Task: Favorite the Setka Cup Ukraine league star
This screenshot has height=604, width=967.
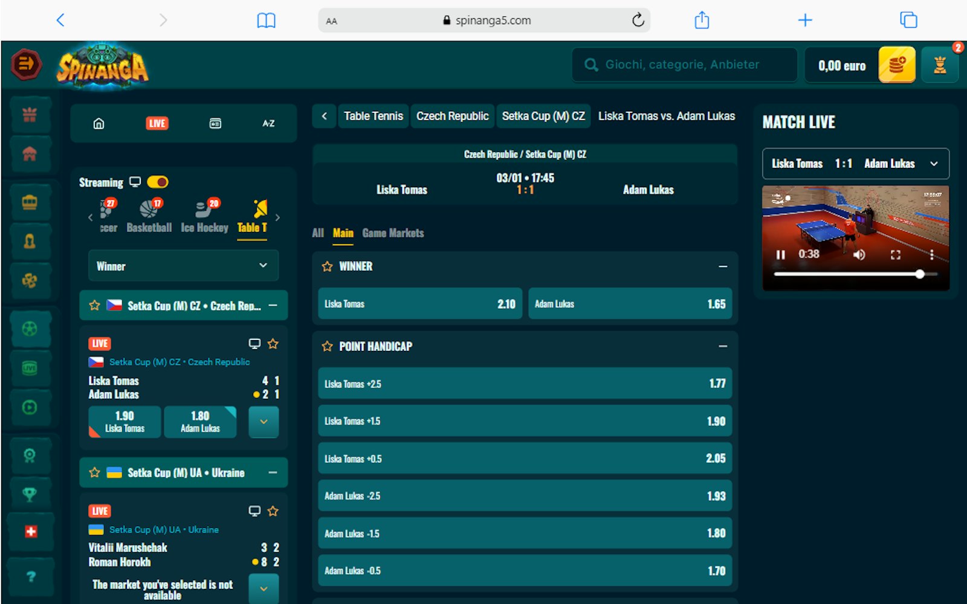Action: tap(95, 472)
